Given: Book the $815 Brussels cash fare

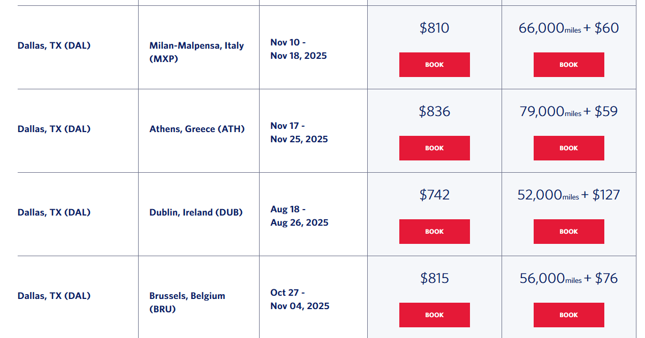Looking at the screenshot, I should click(434, 314).
